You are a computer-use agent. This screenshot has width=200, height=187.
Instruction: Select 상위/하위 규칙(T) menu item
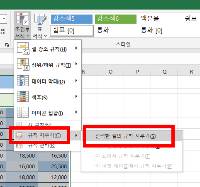click(48, 64)
